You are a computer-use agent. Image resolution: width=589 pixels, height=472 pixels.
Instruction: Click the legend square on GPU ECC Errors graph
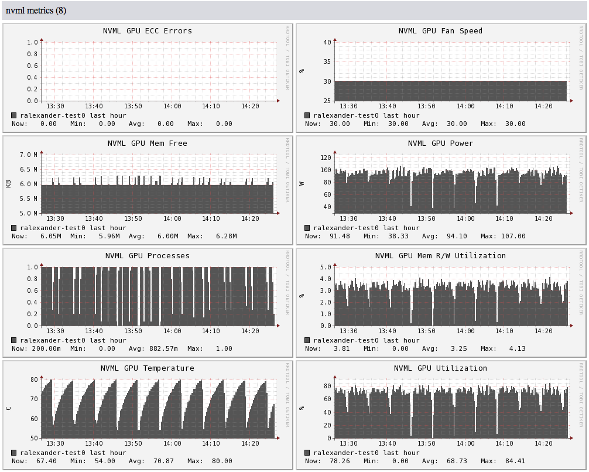(x=13, y=115)
